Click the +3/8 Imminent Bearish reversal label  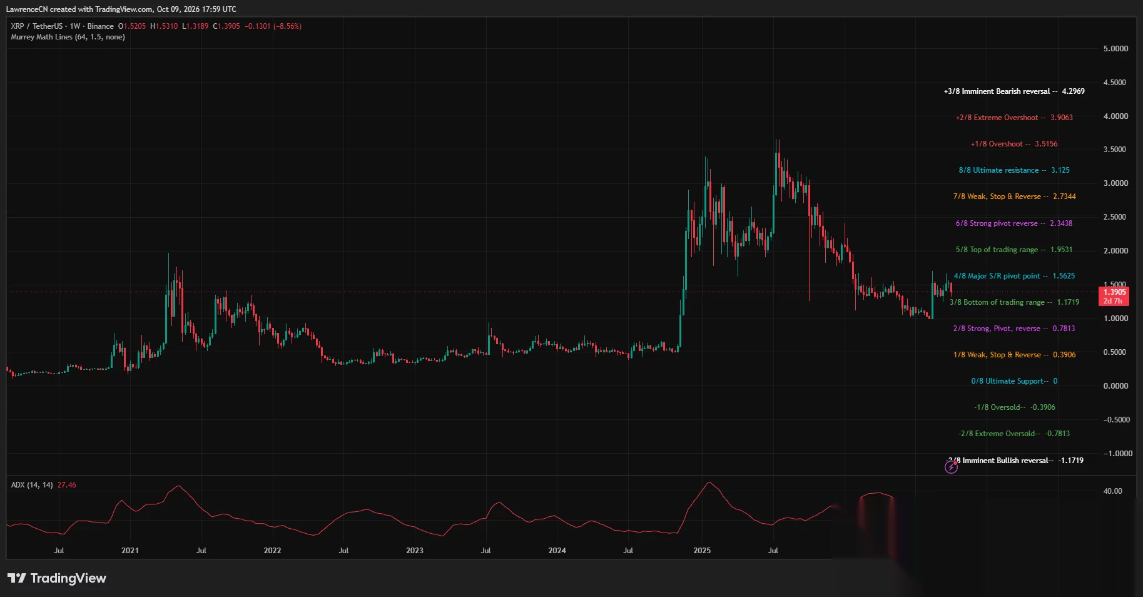[x=1014, y=91]
